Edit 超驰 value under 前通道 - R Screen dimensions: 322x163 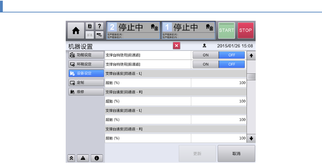point(219,101)
